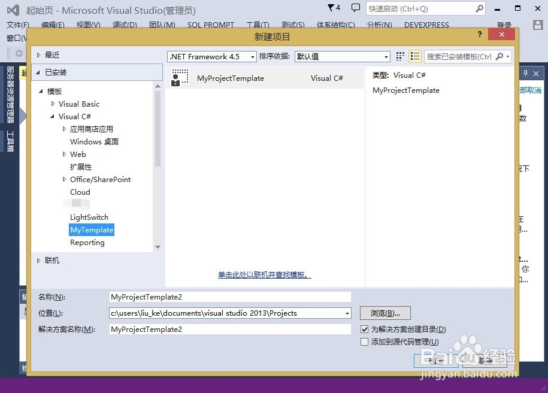Open the Analyze (分析) menu
The image size is (548, 393).
[380, 25]
